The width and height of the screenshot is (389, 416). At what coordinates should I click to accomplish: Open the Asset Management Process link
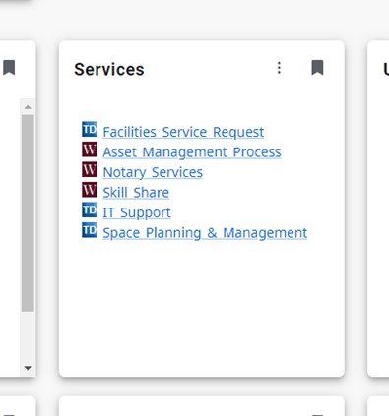(x=192, y=152)
